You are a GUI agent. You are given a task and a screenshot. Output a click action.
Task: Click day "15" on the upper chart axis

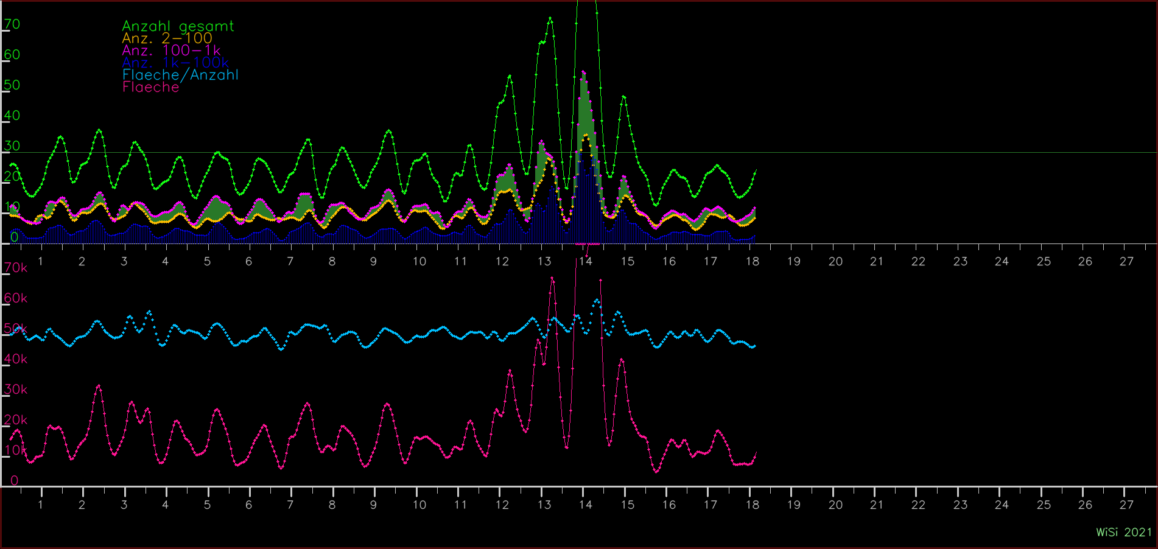click(628, 261)
